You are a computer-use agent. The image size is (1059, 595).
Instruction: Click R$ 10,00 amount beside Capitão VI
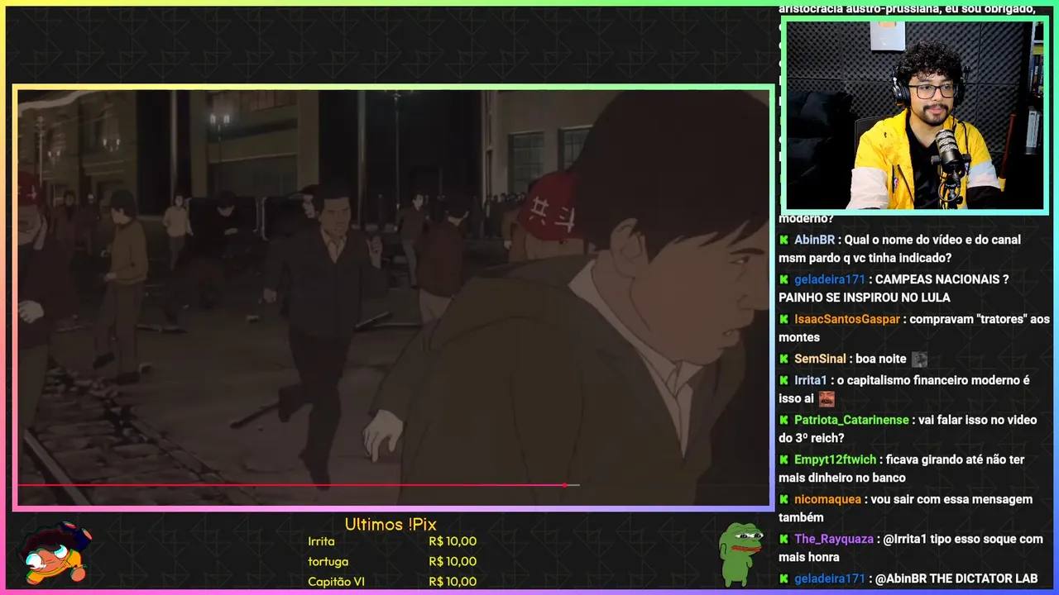(x=453, y=582)
